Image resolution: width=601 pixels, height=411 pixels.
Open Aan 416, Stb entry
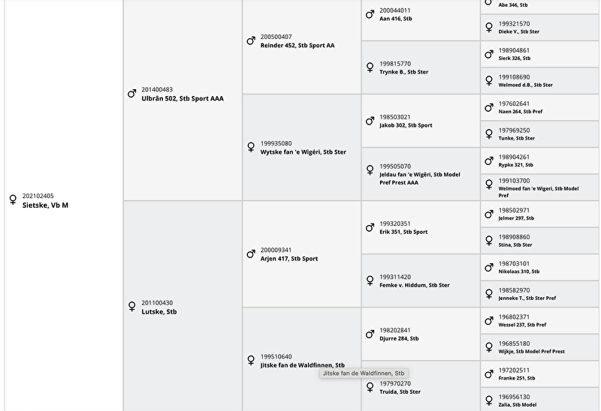396,18
